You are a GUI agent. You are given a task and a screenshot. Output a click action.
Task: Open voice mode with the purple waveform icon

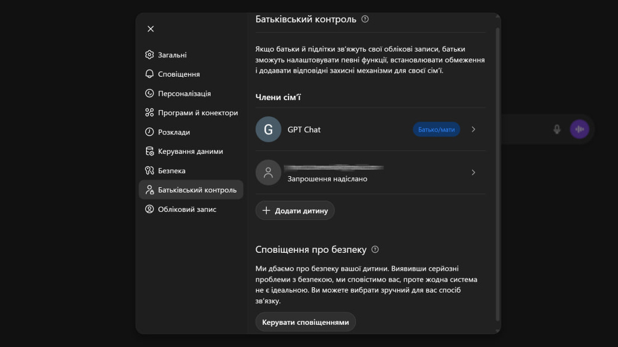[x=579, y=129]
